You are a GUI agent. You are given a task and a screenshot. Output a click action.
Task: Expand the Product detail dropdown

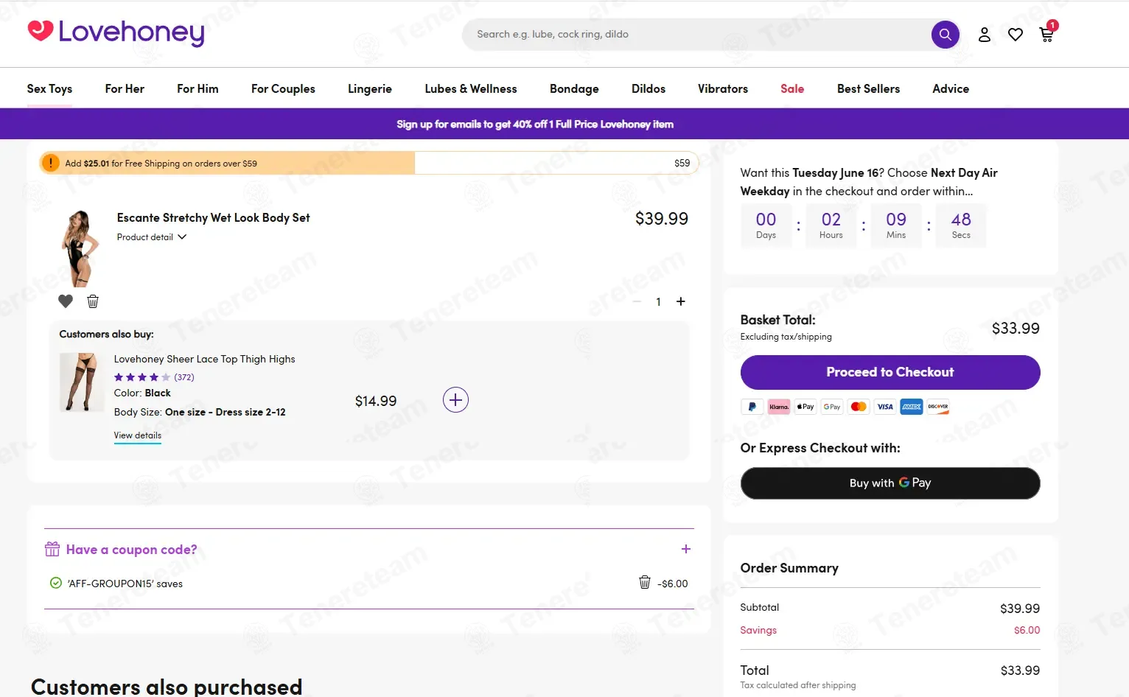coord(151,237)
